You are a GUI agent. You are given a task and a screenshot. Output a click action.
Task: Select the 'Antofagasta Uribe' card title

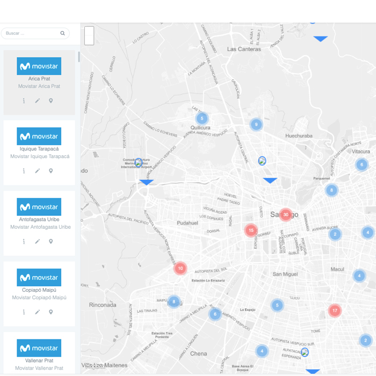(x=39, y=219)
